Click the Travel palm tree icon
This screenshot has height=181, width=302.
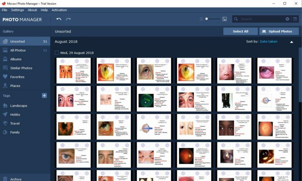[x=5, y=123]
